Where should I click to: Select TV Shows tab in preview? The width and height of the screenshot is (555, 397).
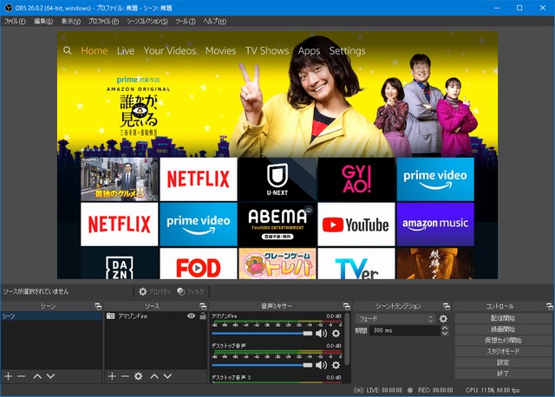click(267, 50)
